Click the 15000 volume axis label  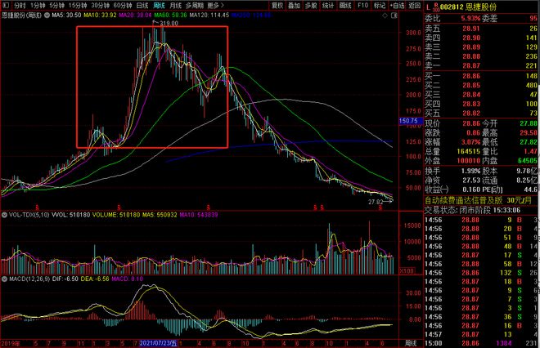point(413,225)
